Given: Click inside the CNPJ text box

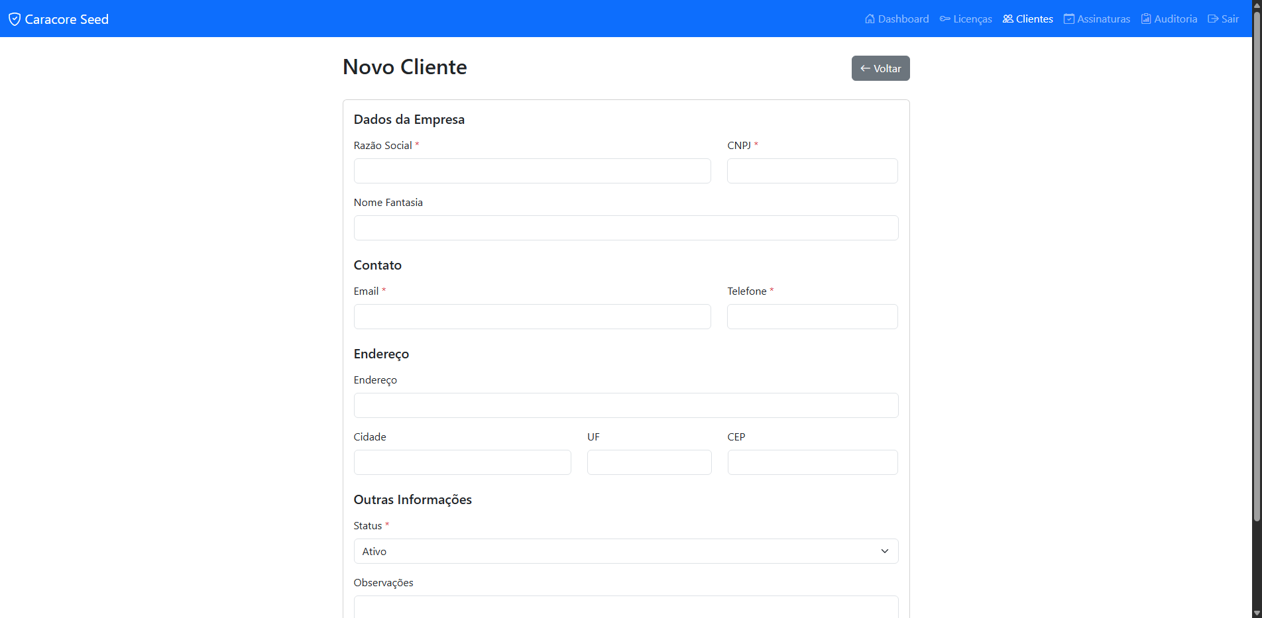Looking at the screenshot, I should (x=812, y=170).
